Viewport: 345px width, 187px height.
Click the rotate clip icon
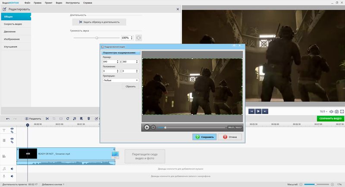point(68,119)
